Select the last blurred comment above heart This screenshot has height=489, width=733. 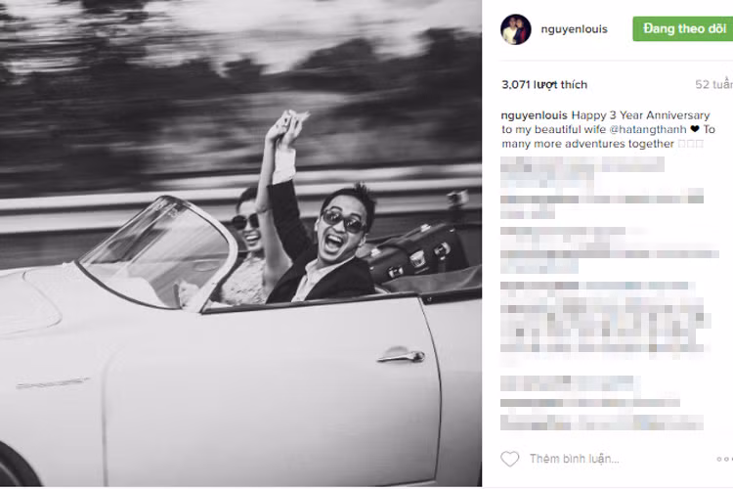point(602,403)
